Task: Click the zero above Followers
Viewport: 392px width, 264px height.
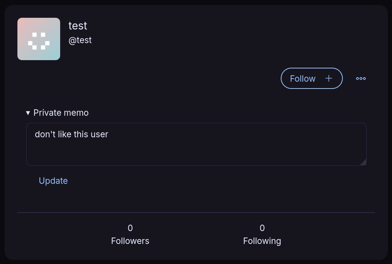Action: 130,228
